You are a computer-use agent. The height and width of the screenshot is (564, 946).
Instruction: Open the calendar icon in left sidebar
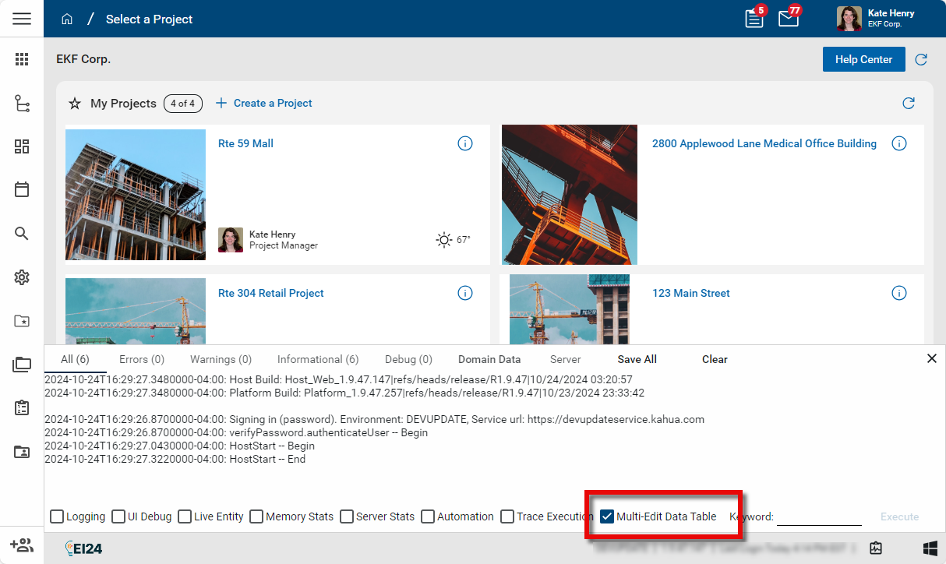22,189
